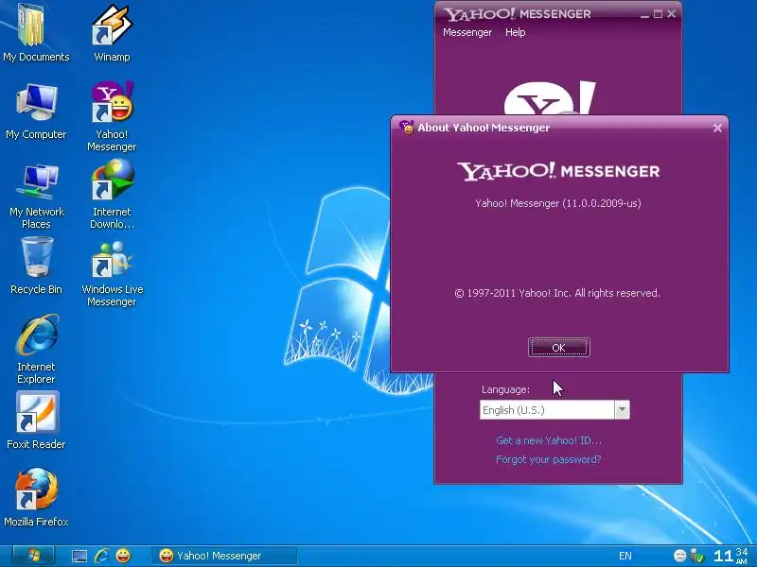Open the My Documents desktop icon

click(x=36, y=33)
